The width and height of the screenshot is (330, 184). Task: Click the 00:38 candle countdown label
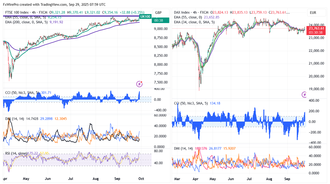coord(160,20)
